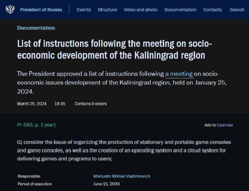This screenshot has width=249, height=191.
Task: Click the "Contains 9 orders" label
Action: click(x=91, y=104)
